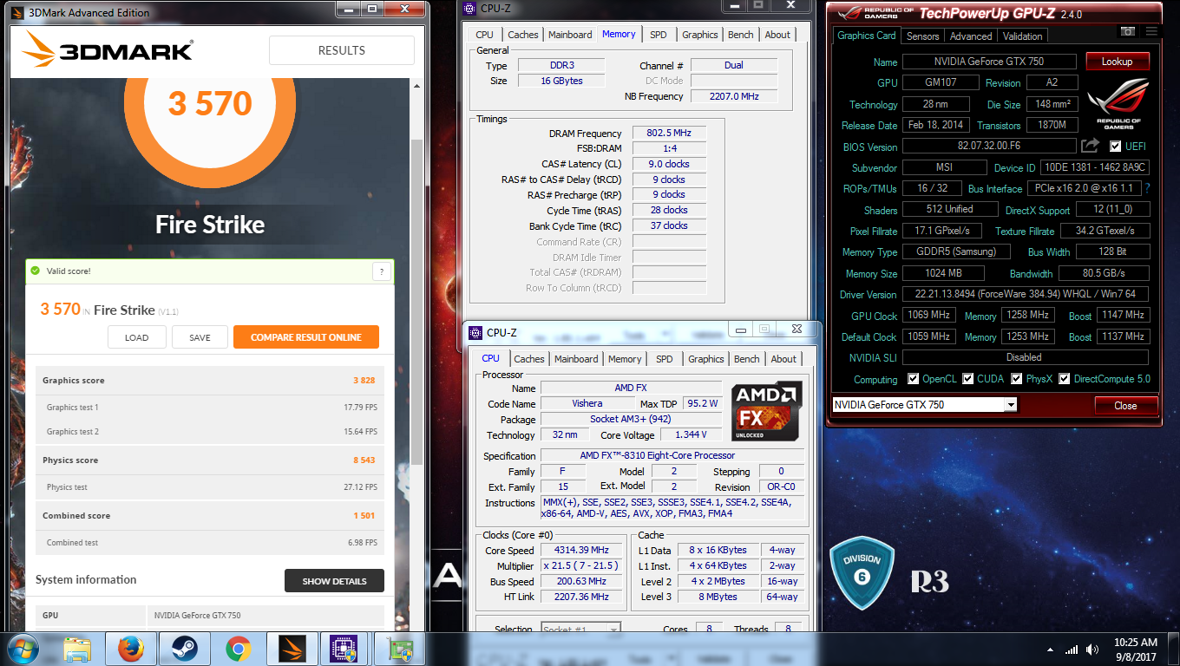Open File Explorer from taskbar
The width and height of the screenshot is (1180, 666).
click(x=78, y=649)
